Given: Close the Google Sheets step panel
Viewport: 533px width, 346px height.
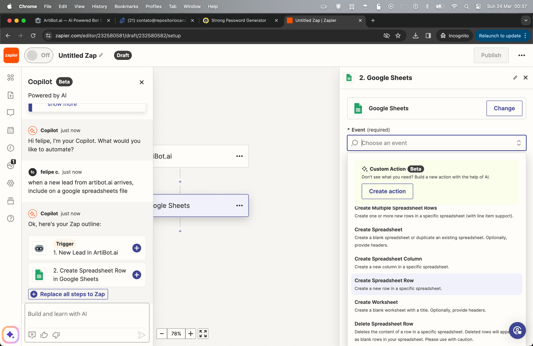Looking at the screenshot, I should point(526,78).
